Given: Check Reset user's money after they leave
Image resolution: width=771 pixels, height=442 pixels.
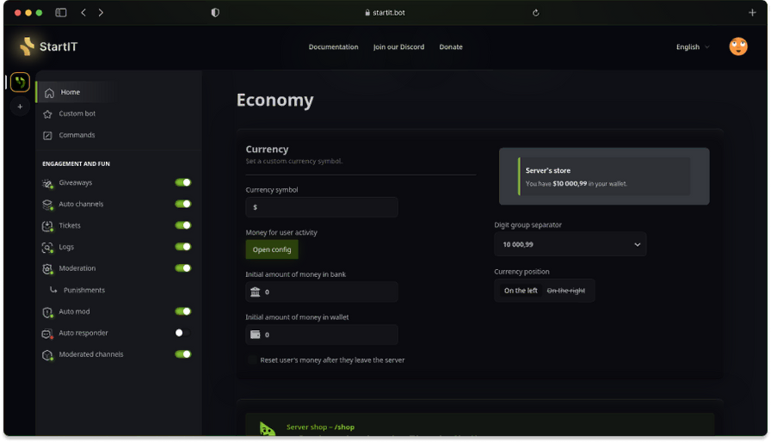Looking at the screenshot, I should point(252,360).
